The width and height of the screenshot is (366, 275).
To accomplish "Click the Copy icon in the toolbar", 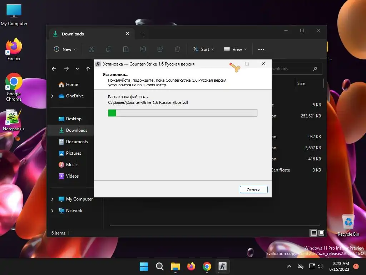I will [x=109, y=49].
